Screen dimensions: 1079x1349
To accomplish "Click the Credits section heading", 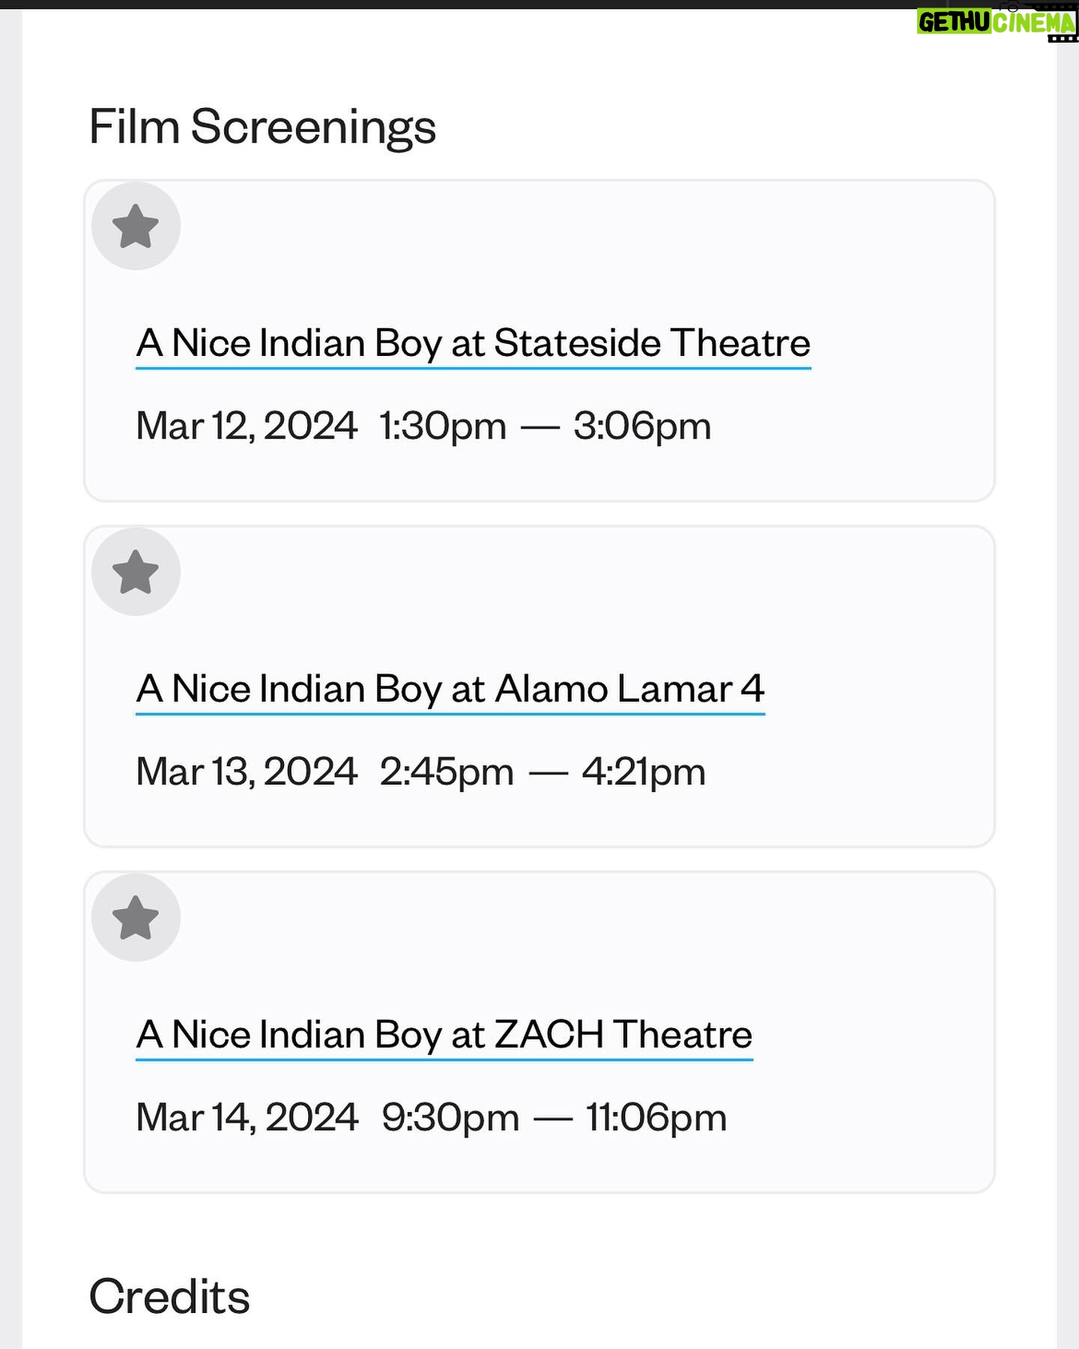I will tap(169, 1297).
